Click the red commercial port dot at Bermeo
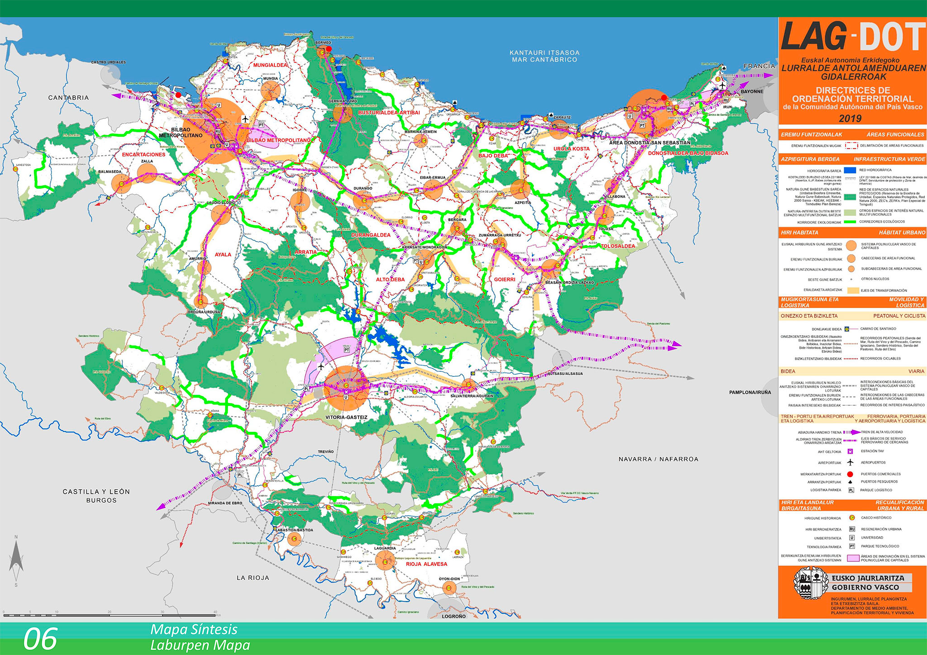The width and height of the screenshot is (927, 655). pyautogui.click(x=329, y=49)
